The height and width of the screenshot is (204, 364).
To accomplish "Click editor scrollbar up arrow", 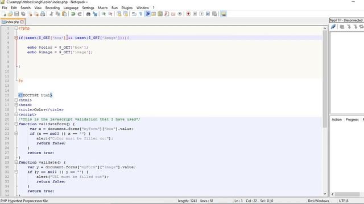I will (x=325, y=28).
